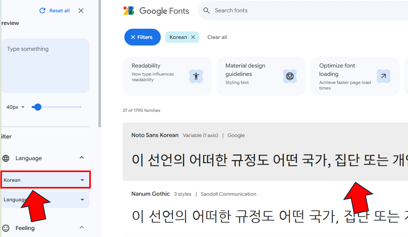Click the Google designer label
Viewport: 408px width, 237px height.
pyautogui.click(x=236, y=135)
